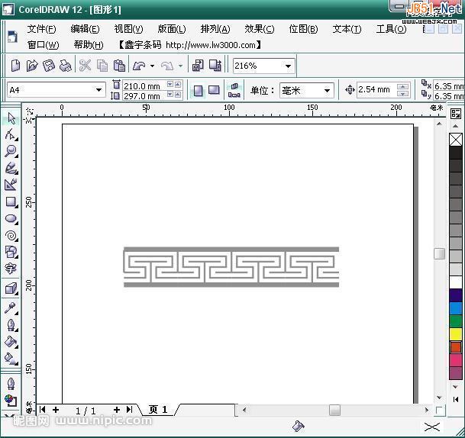Go to first page navigation button

click(43, 410)
